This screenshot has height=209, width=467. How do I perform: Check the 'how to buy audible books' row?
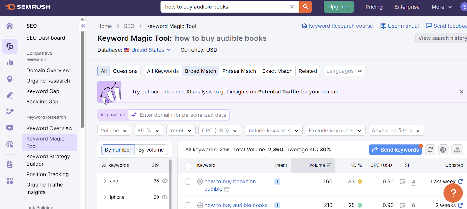click(188, 206)
